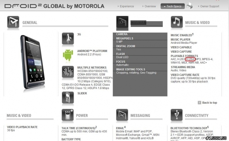The image size is (229, 141).
Task: Click the Camera section icon
Action: point(122,22)
